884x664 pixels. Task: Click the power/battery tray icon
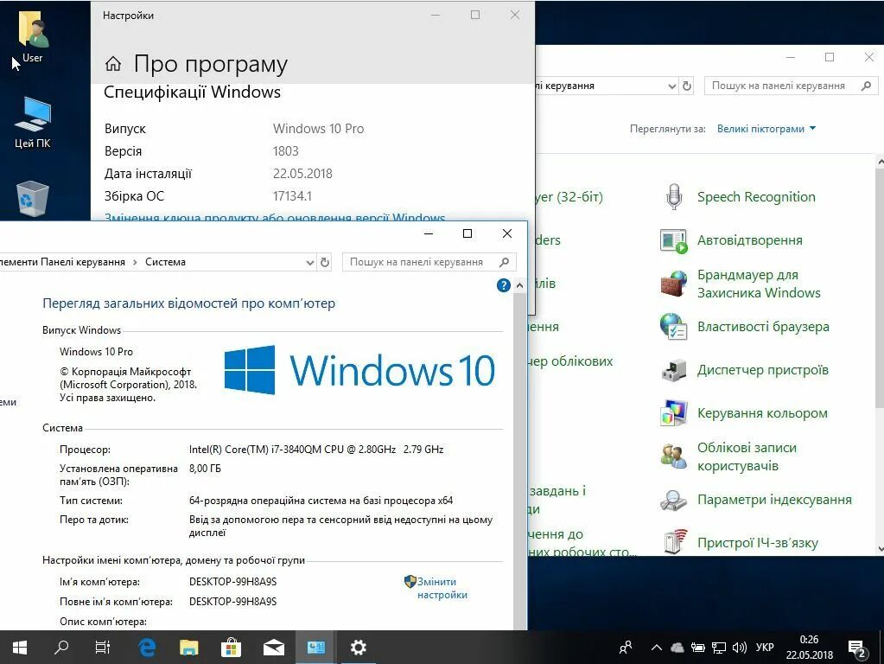coord(698,648)
